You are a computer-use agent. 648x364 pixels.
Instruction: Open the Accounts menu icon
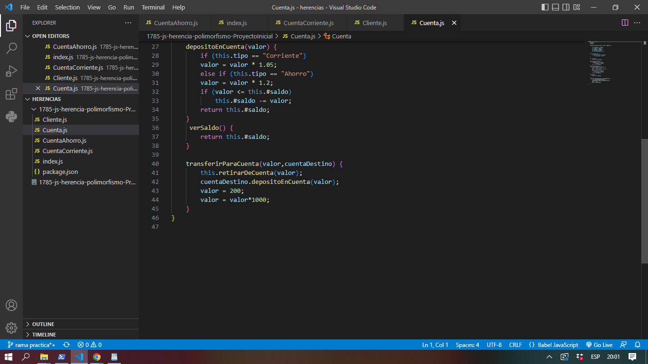[11, 305]
